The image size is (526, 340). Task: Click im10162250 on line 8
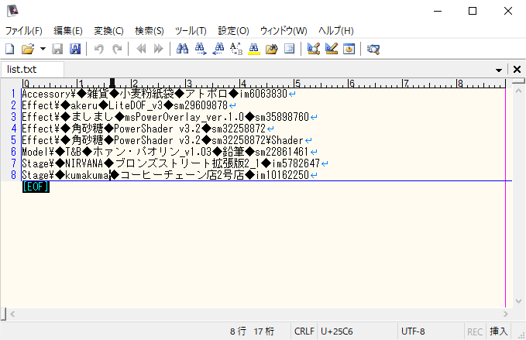(x=282, y=175)
